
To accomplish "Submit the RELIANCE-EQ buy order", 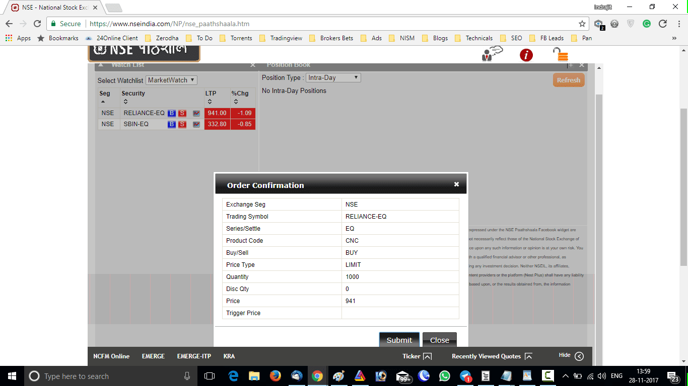I will [399, 340].
